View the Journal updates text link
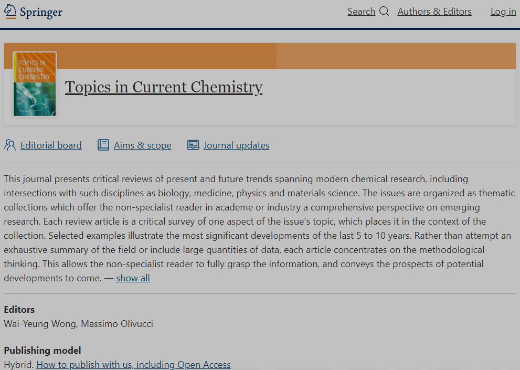 click(x=236, y=145)
